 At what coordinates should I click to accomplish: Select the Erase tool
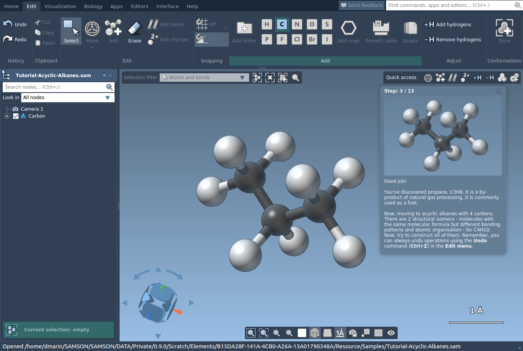coord(135,32)
